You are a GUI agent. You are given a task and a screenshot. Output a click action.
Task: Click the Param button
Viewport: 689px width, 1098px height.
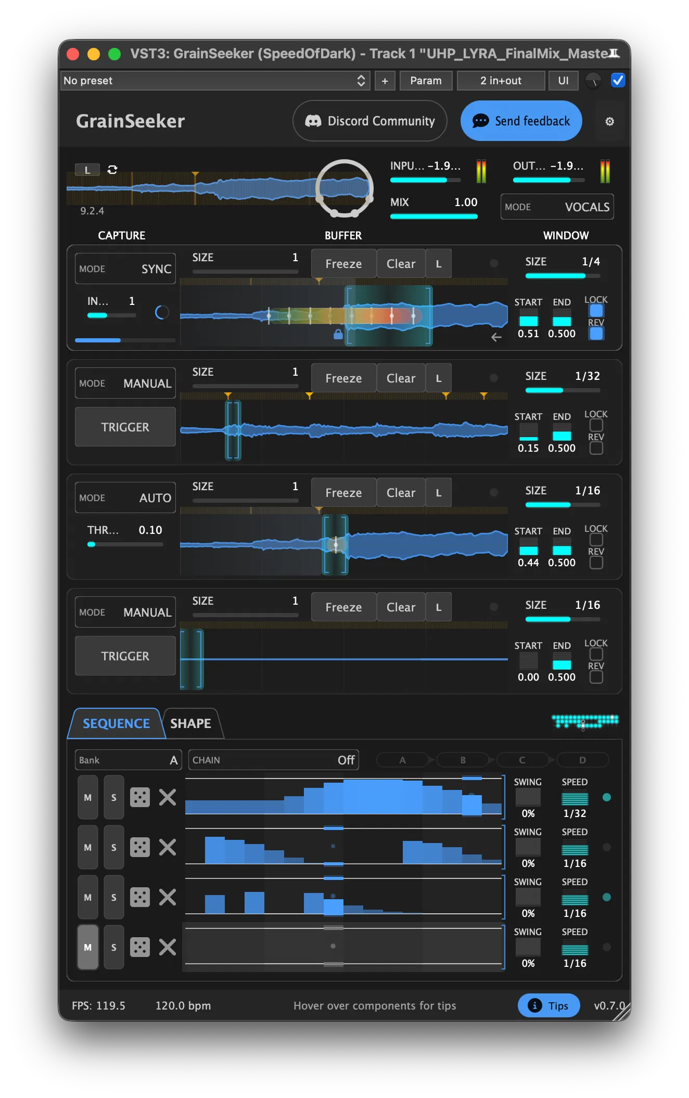(426, 81)
